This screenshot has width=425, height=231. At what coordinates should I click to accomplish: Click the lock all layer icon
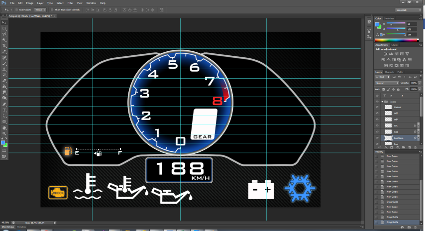(398, 89)
